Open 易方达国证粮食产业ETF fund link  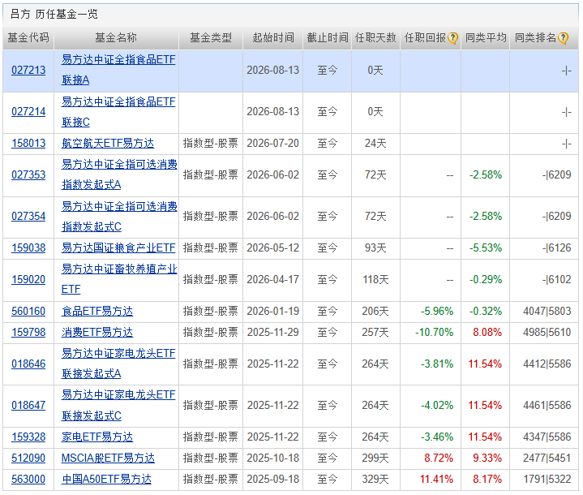tap(118, 247)
